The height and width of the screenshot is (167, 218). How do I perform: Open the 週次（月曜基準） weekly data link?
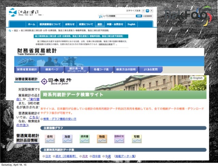pos(66,156)
